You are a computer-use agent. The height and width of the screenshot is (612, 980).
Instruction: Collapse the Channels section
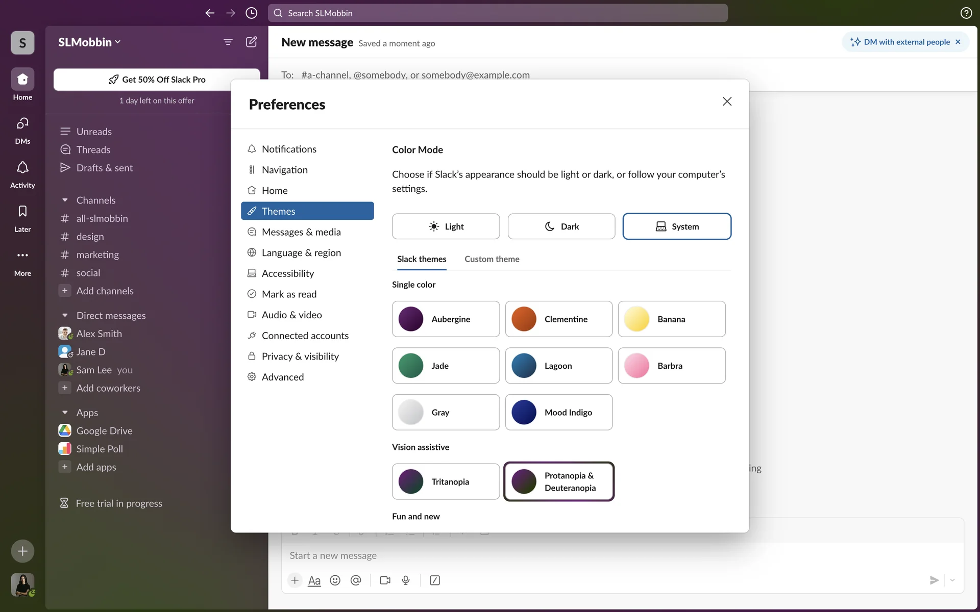coord(65,200)
